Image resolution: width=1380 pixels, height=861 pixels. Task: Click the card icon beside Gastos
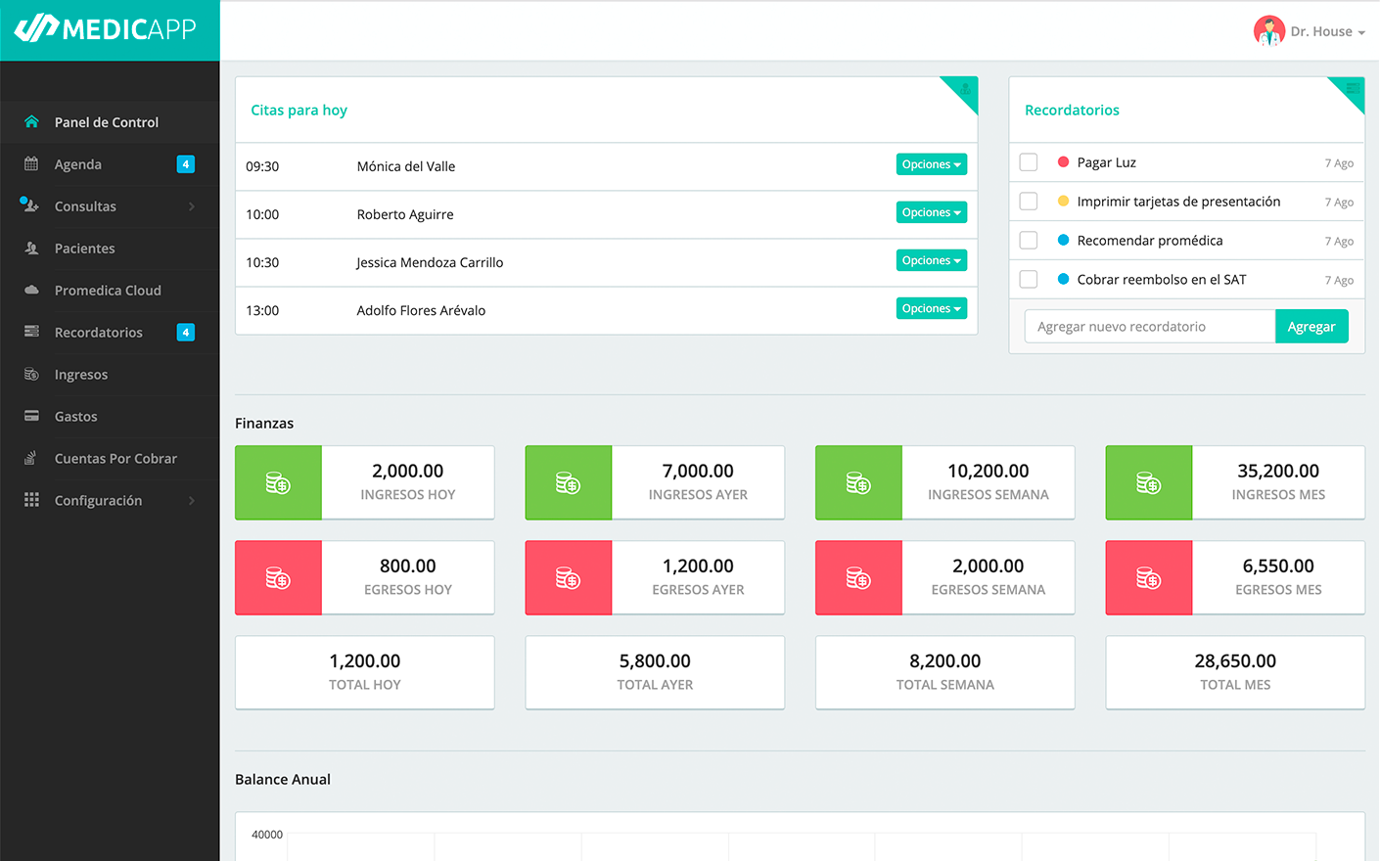[31, 416]
